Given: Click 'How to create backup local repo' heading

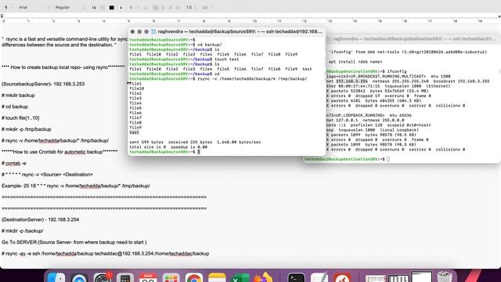Looking at the screenshot, I should (63, 67).
